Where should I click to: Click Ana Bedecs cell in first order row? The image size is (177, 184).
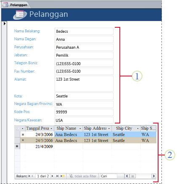(x=69, y=134)
